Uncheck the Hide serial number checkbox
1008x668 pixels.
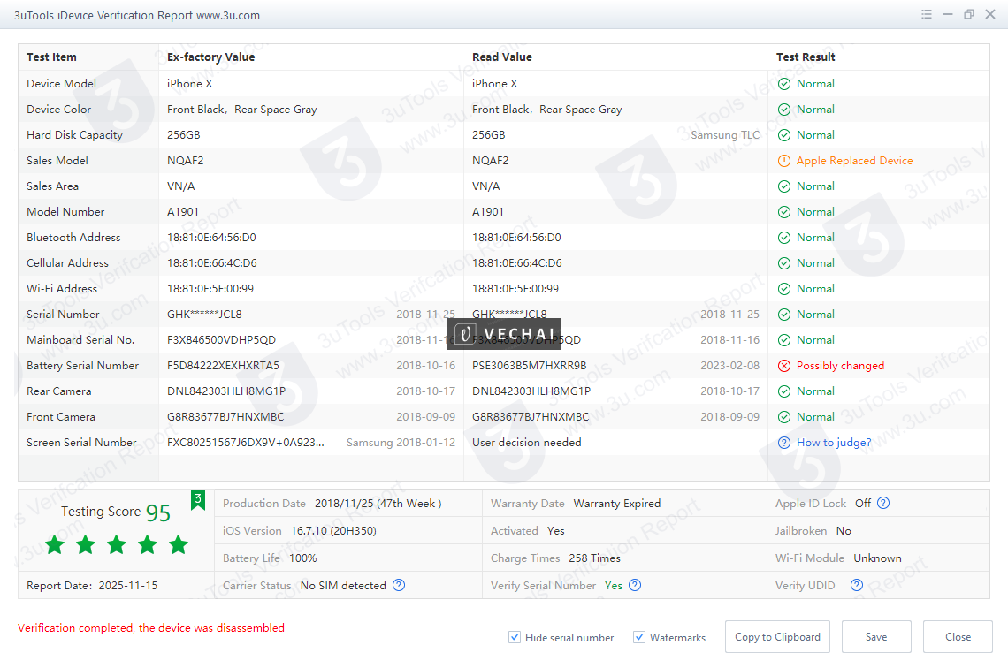pos(515,637)
